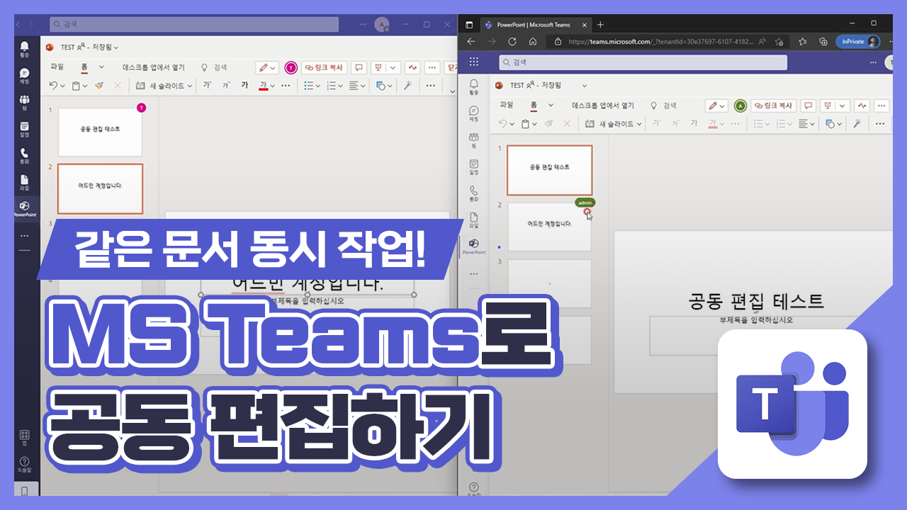Viewport: 907px width, 510px height.
Task: Open Teams (팀) in left app sidebar
Action: (x=25, y=102)
